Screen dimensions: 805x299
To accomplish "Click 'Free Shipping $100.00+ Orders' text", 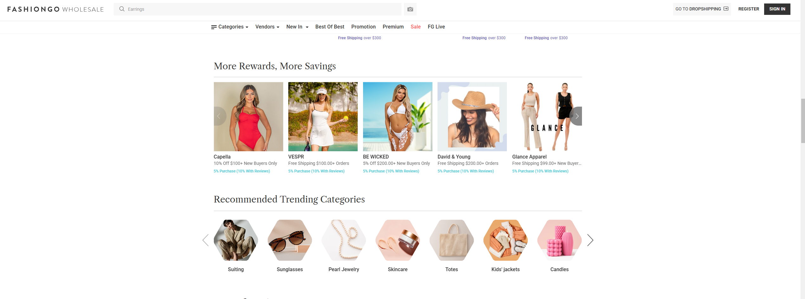I will coord(318,164).
